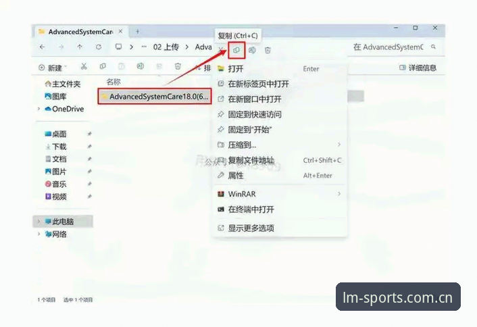Choose 在新窗口中打开
This screenshot has height=327, width=477.
[279, 99]
